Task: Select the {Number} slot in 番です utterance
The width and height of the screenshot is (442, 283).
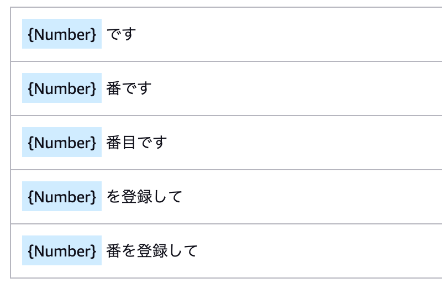Action: pos(62,88)
